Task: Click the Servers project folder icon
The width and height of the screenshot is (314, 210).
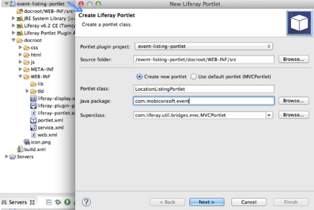Action: pyautogui.click(x=13, y=156)
